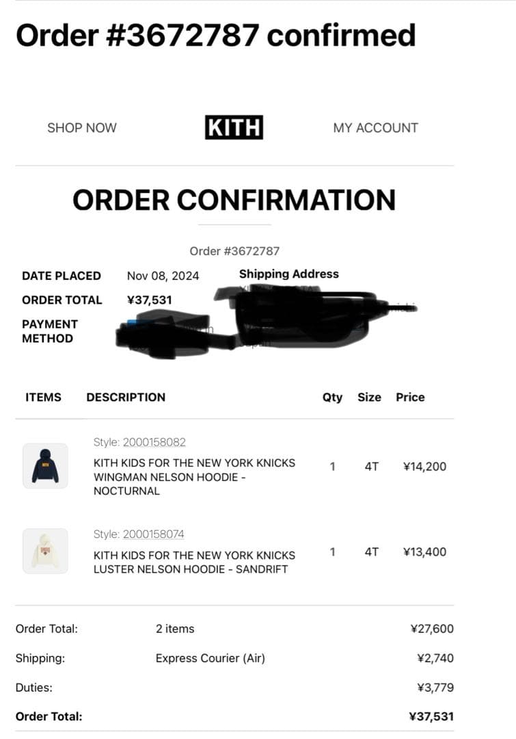
Task: Click the Shipping Address heading
Action: pyautogui.click(x=288, y=274)
